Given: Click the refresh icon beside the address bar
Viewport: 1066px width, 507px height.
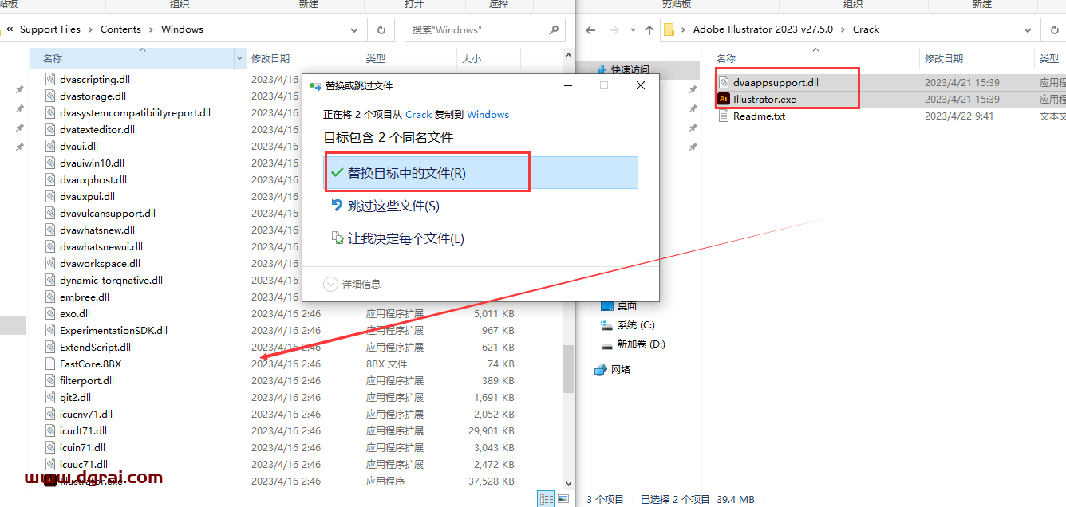Looking at the screenshot, I should (x=381, y=29).
